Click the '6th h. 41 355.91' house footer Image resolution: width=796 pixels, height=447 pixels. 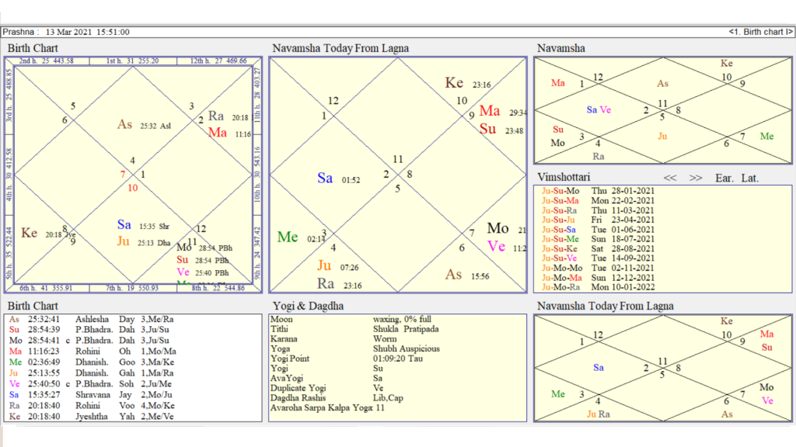(46, 288)
